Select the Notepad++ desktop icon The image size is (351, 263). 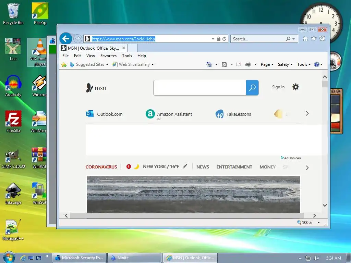tap(13, 230)
